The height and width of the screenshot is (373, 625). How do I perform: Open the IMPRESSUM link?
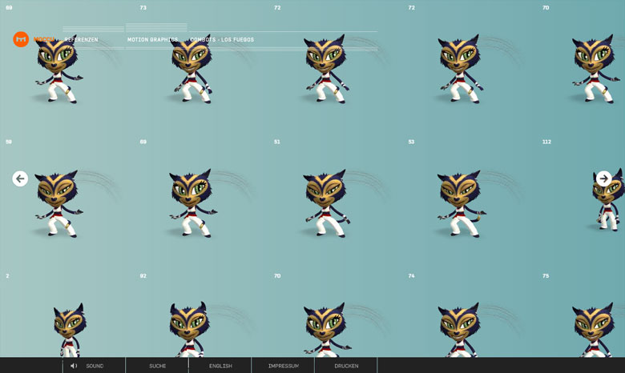[x=283, y=366]
